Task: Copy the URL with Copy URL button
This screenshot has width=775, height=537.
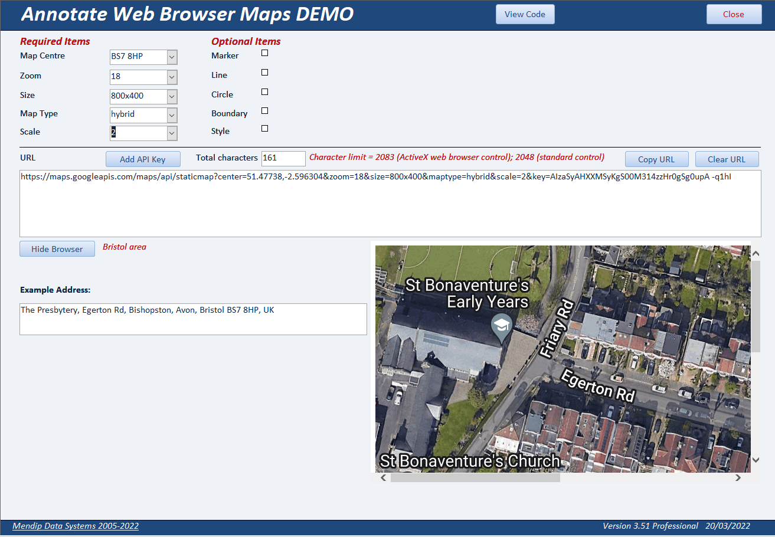Action: click(x=656, y=159)
